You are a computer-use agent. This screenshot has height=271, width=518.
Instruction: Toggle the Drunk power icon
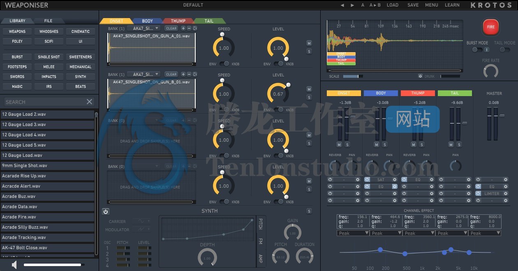click(420, 76)
